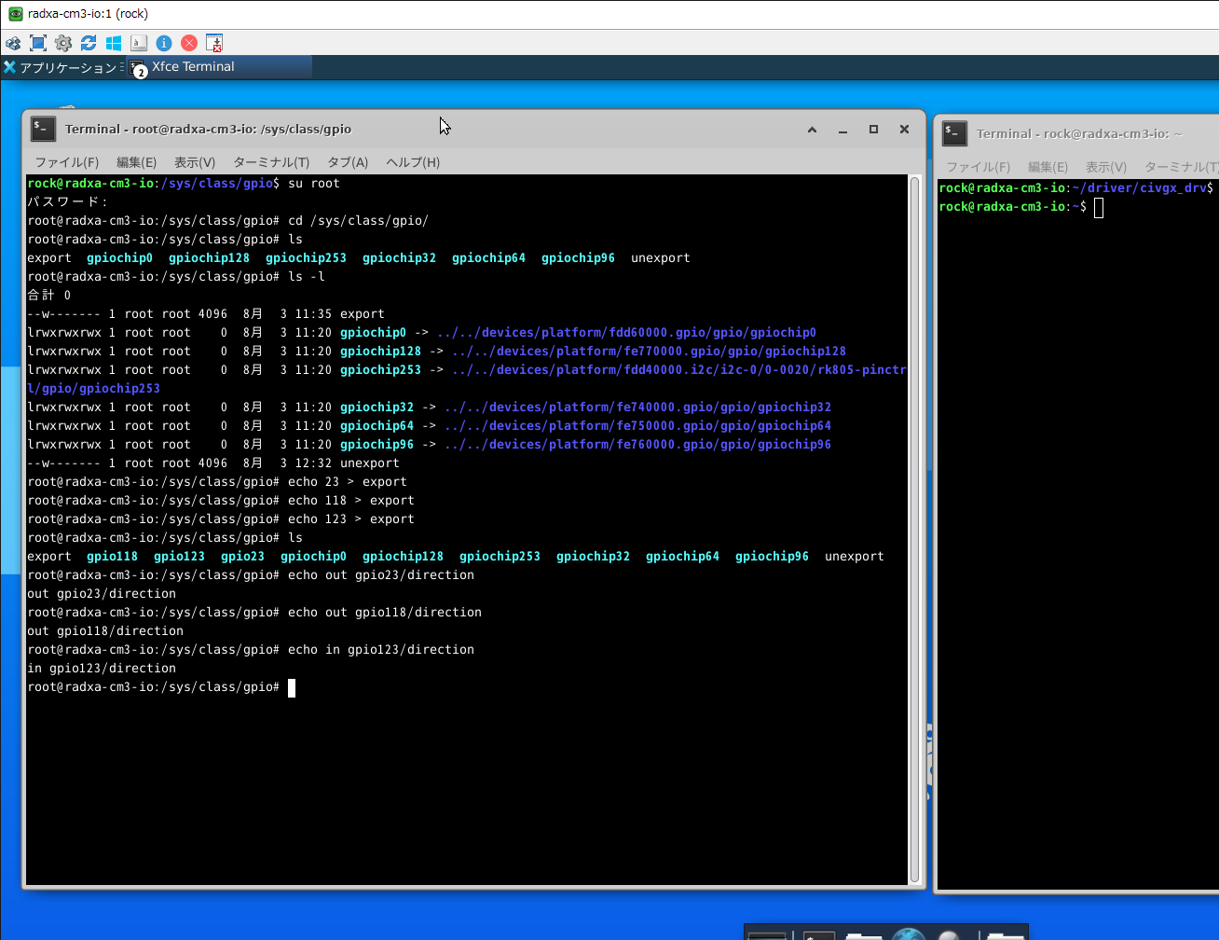Send Windows key via the Windows logo icon
Screen dimensions: 1219x940
pos(114,43)
